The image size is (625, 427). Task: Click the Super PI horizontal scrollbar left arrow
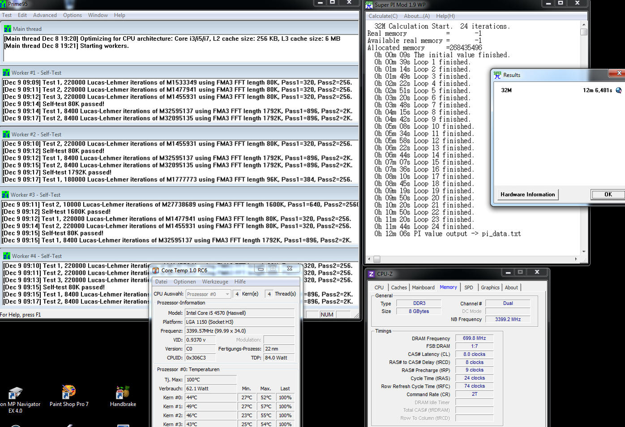[369, 259]
